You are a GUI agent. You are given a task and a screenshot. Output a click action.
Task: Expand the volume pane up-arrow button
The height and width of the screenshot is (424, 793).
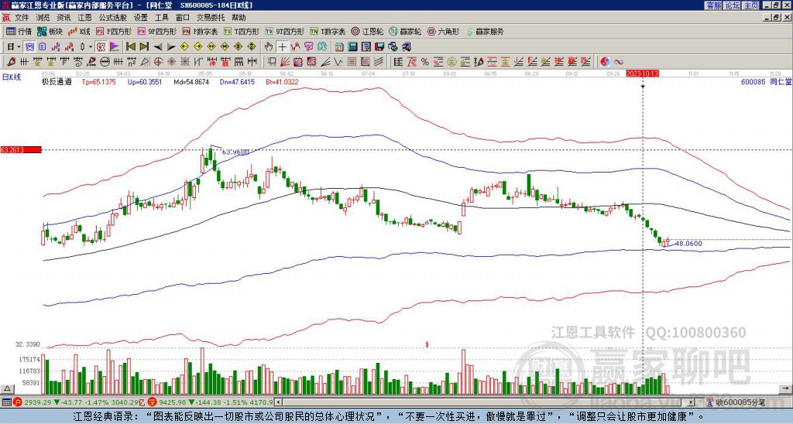click(x=7, y=388)
